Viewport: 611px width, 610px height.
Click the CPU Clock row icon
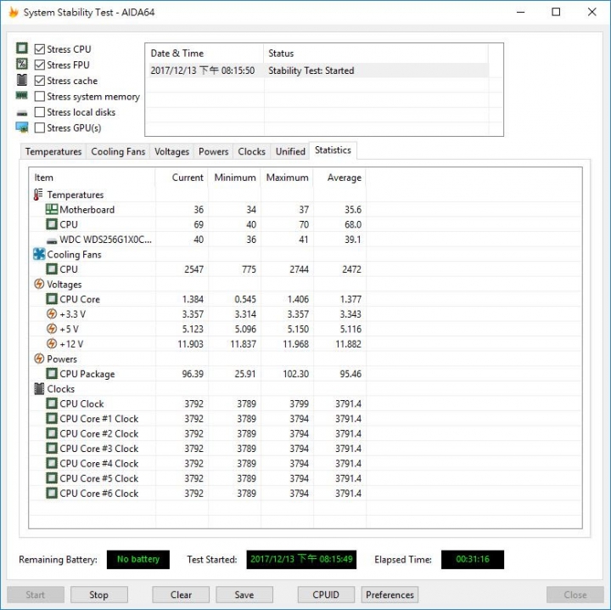[52, 404]
